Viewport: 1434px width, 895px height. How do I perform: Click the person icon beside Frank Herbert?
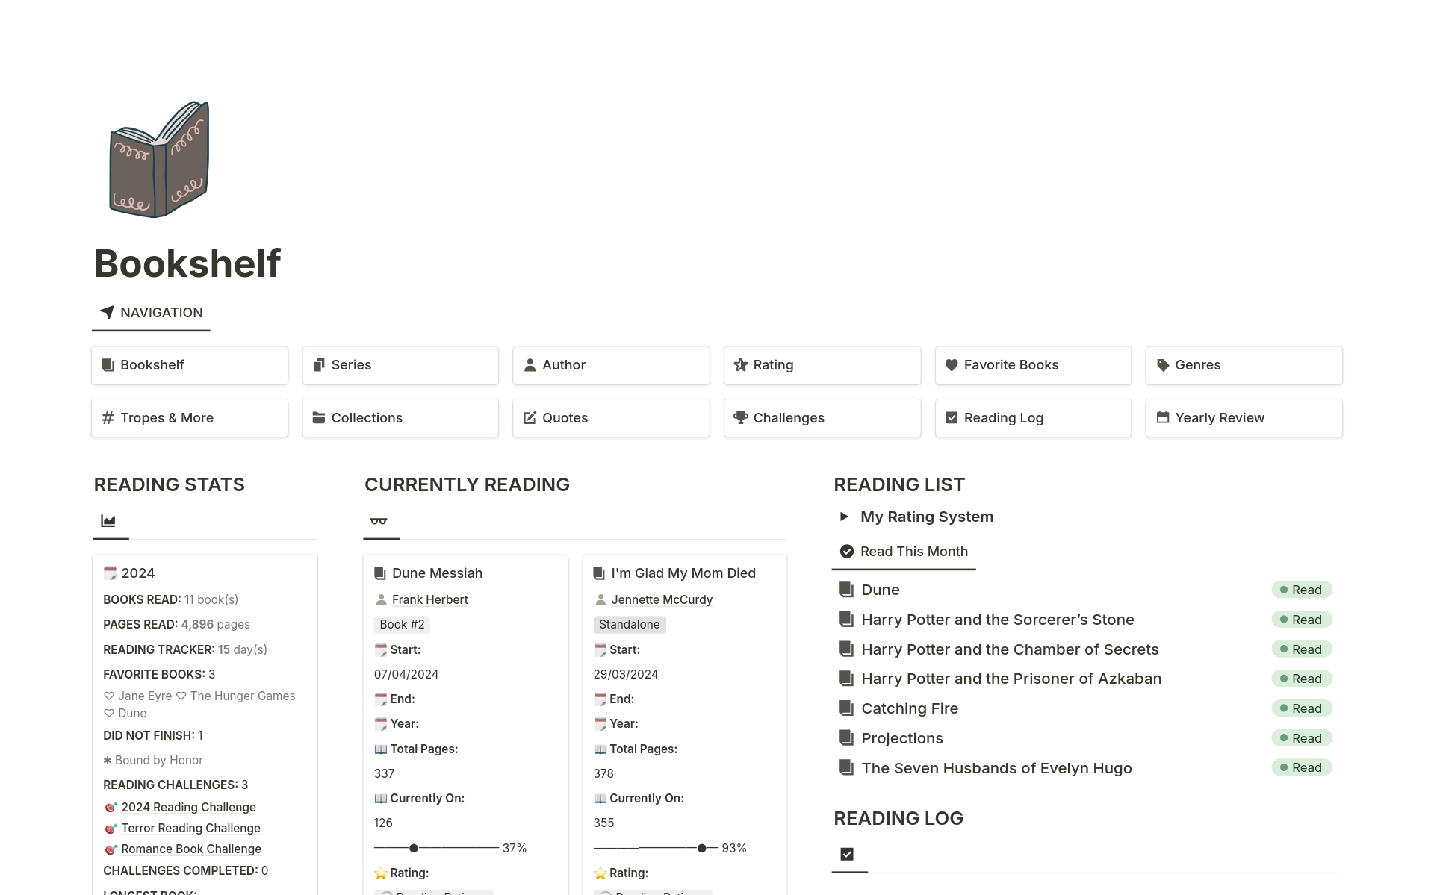(381, 599)
